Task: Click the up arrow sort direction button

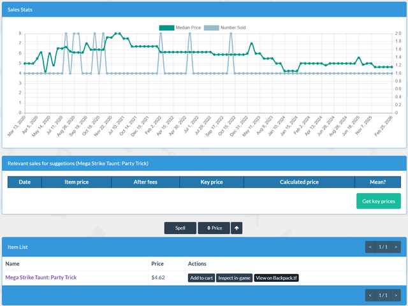Action: (237, 228)
